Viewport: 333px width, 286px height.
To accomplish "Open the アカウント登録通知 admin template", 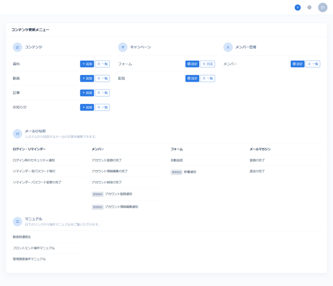I will 119,194.
